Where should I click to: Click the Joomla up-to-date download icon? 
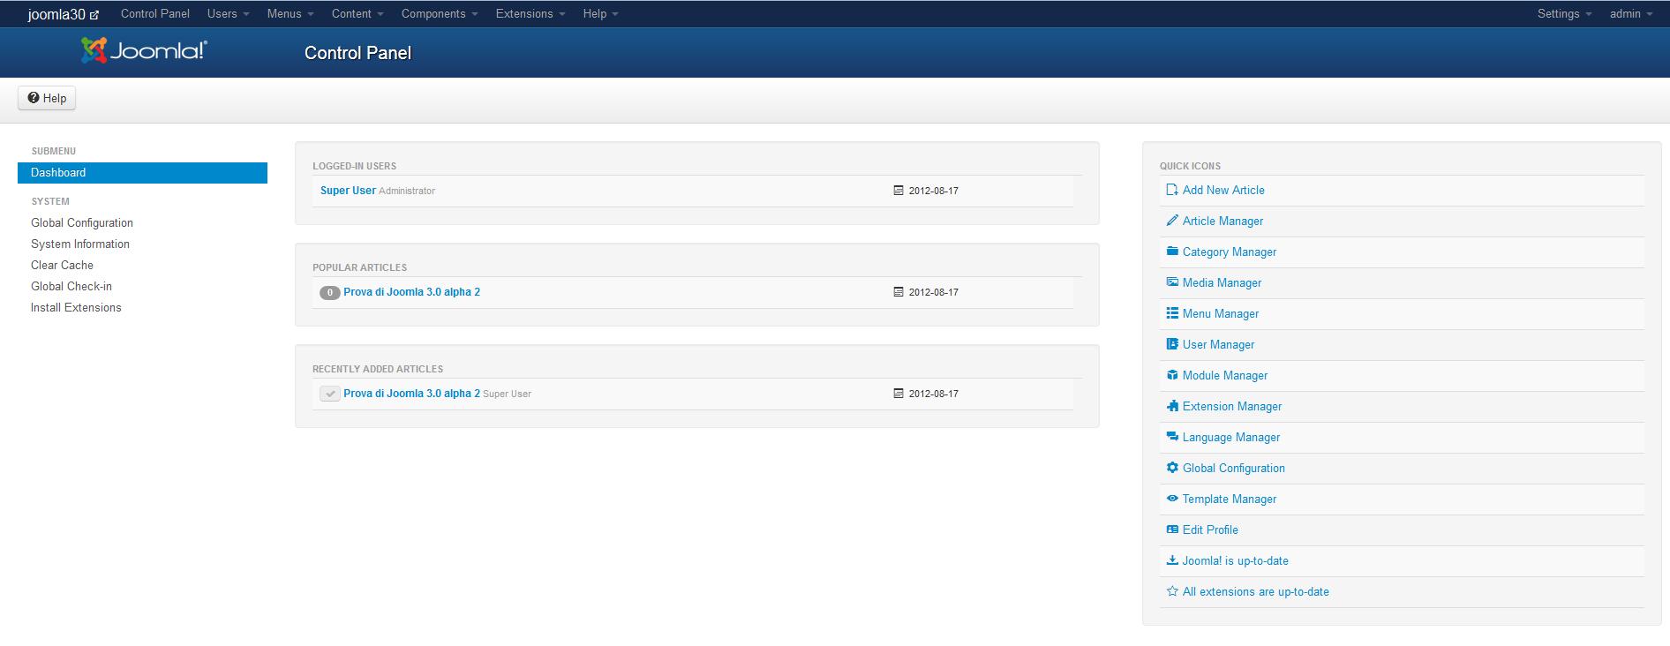coord(1172,560)
